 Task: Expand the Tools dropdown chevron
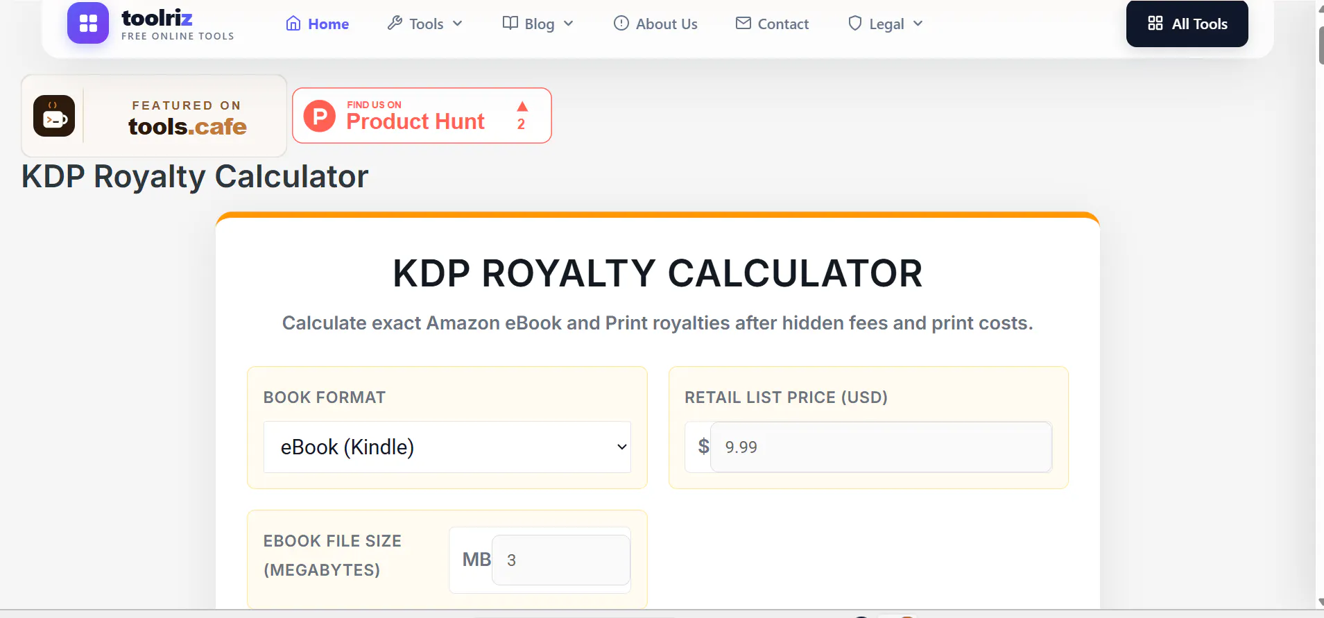[x=458, y=24]
